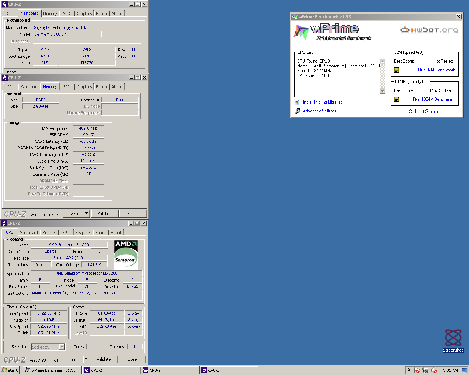Click Validate button in CPU window
The width and height of the screenshot is (469, 375).
(x=104, y=359)
